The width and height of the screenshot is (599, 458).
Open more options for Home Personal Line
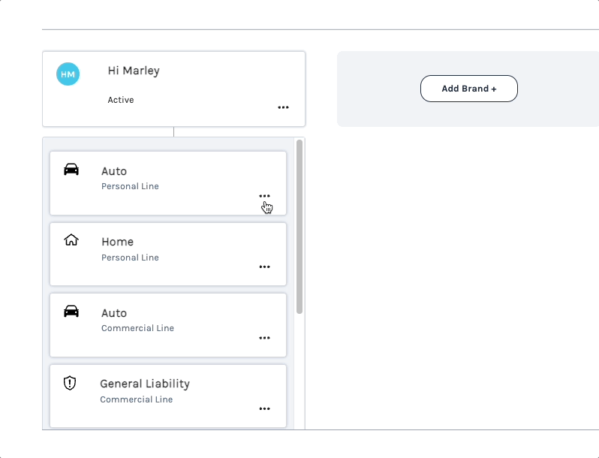264,267
